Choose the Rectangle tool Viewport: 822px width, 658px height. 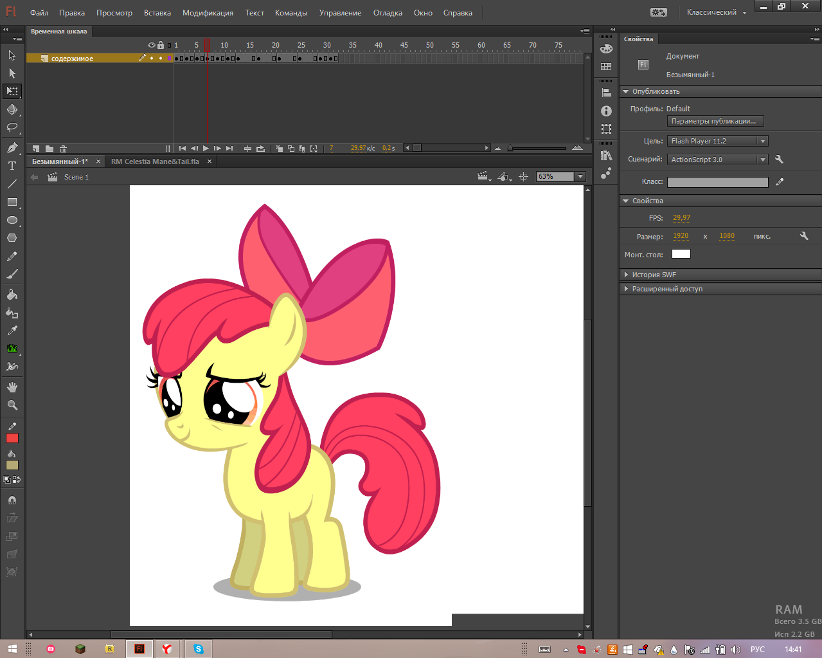tap(12, 202)
